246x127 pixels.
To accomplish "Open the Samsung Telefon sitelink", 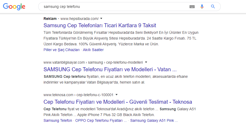I will (x=58, y=121).
